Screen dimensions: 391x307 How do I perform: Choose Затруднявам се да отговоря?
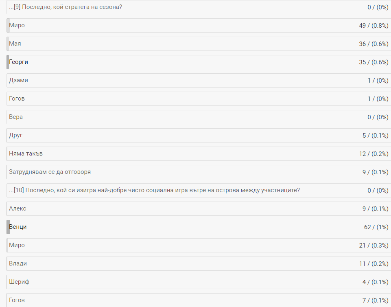(199, 172)
